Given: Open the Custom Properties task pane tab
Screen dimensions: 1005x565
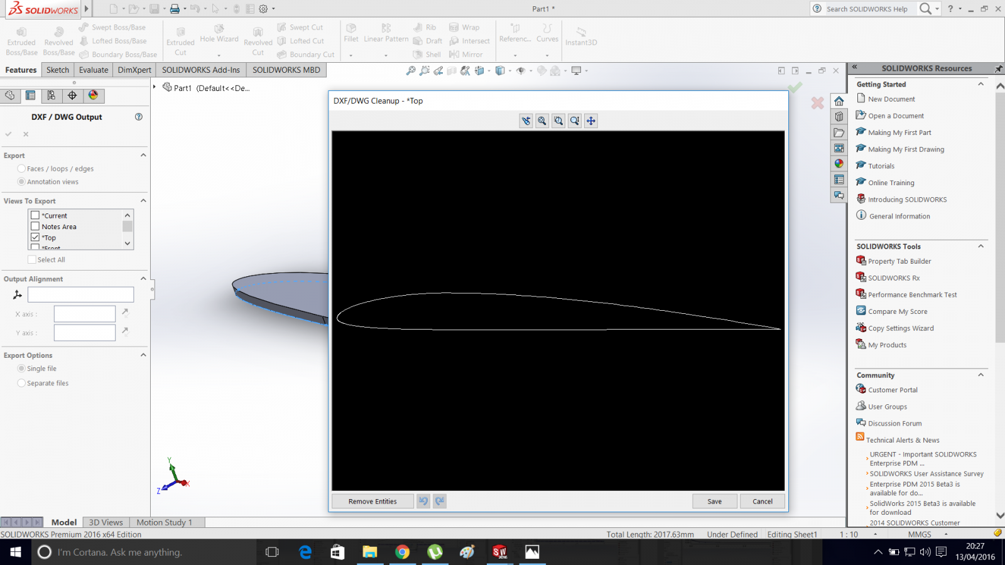Looking at the screenshot, I should coord(839,180).
